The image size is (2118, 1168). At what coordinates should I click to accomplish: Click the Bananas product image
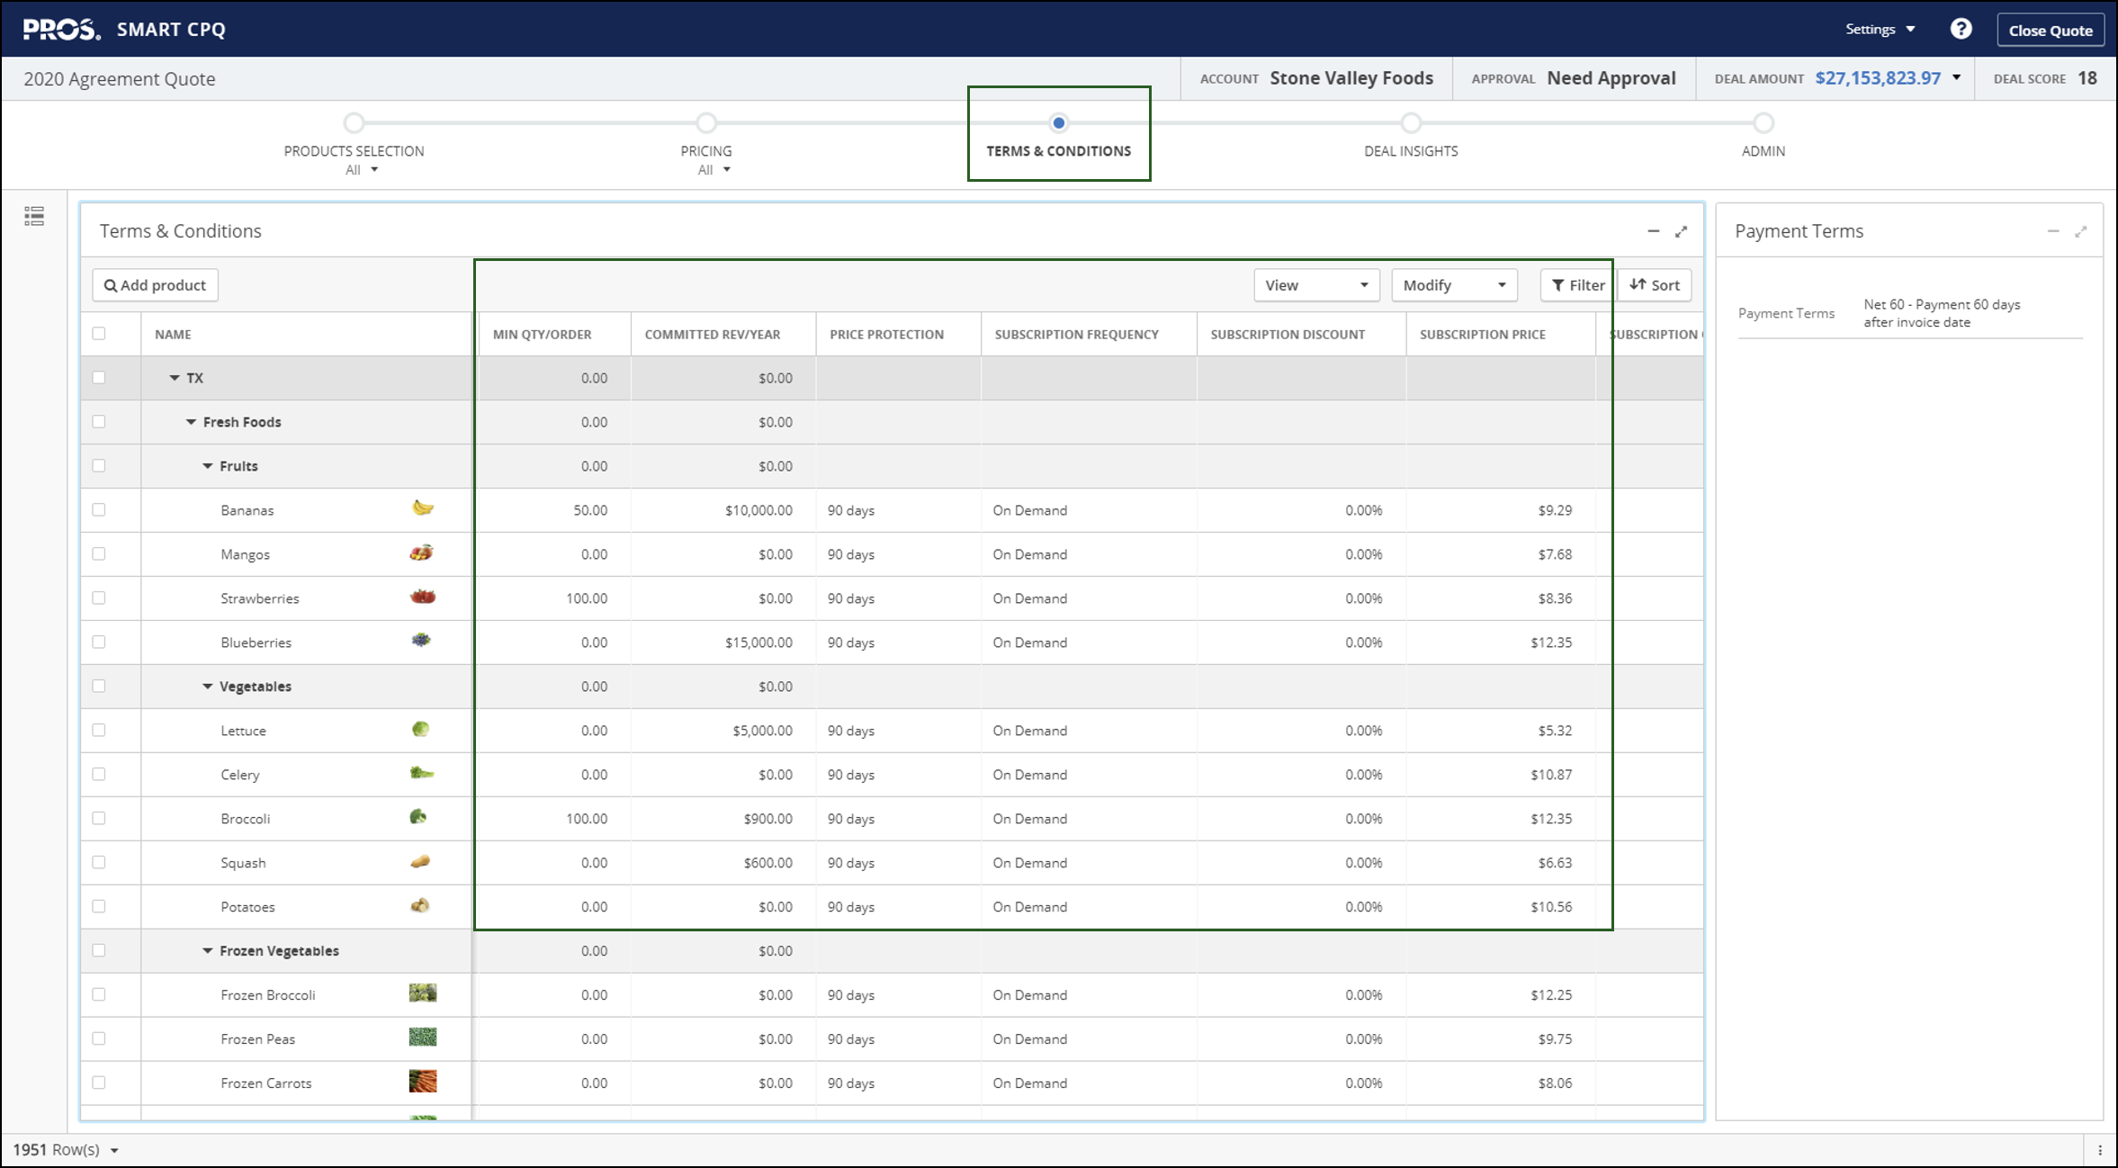[422, 508]
